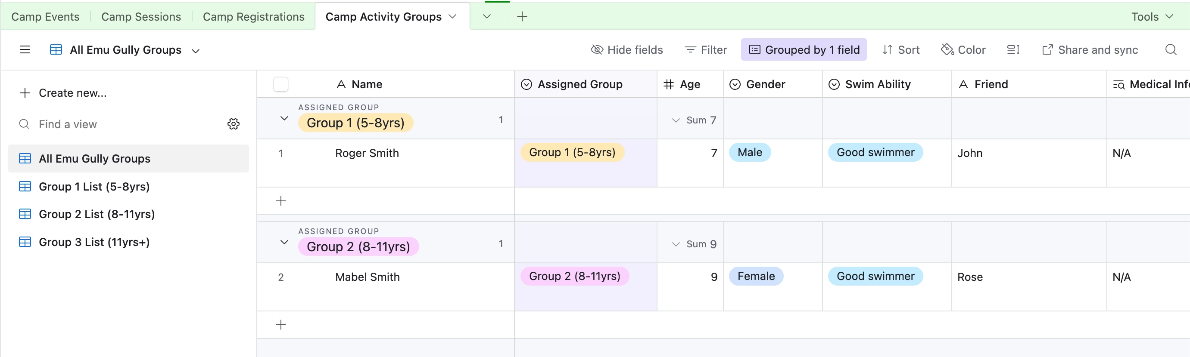Screen dimensions: 1190x357
Task: Toggle the Grouped by 1 field control
Action: [804, 50]
